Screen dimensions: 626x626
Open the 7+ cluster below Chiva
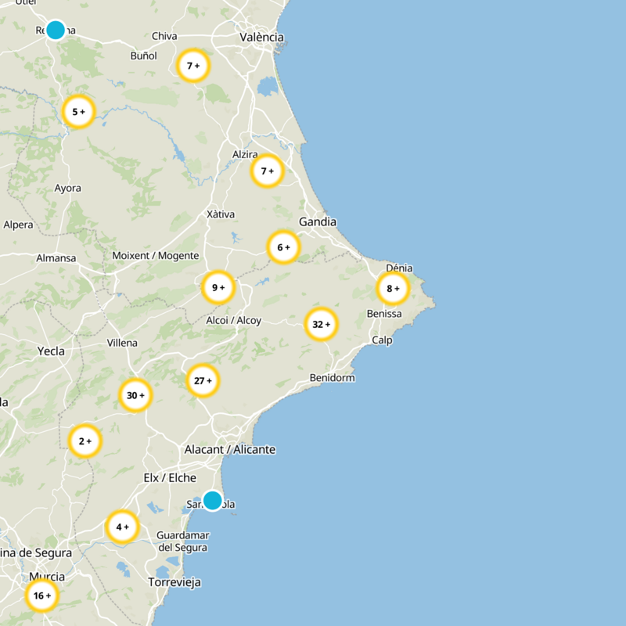pos(193,66)
